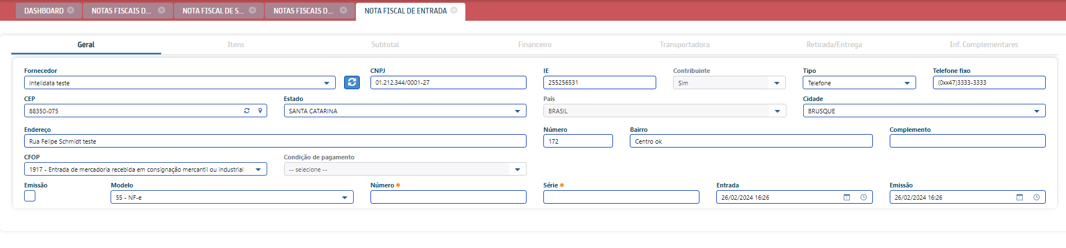The image size is (1066, 248).
Task: Open the Emissão clock time icon
Action: 1036,198
